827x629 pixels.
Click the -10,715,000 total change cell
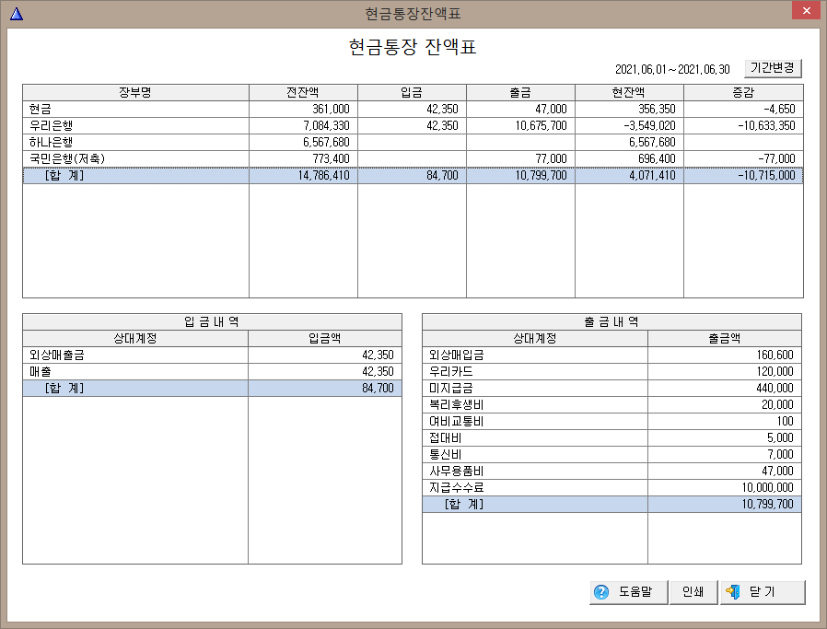744,176
